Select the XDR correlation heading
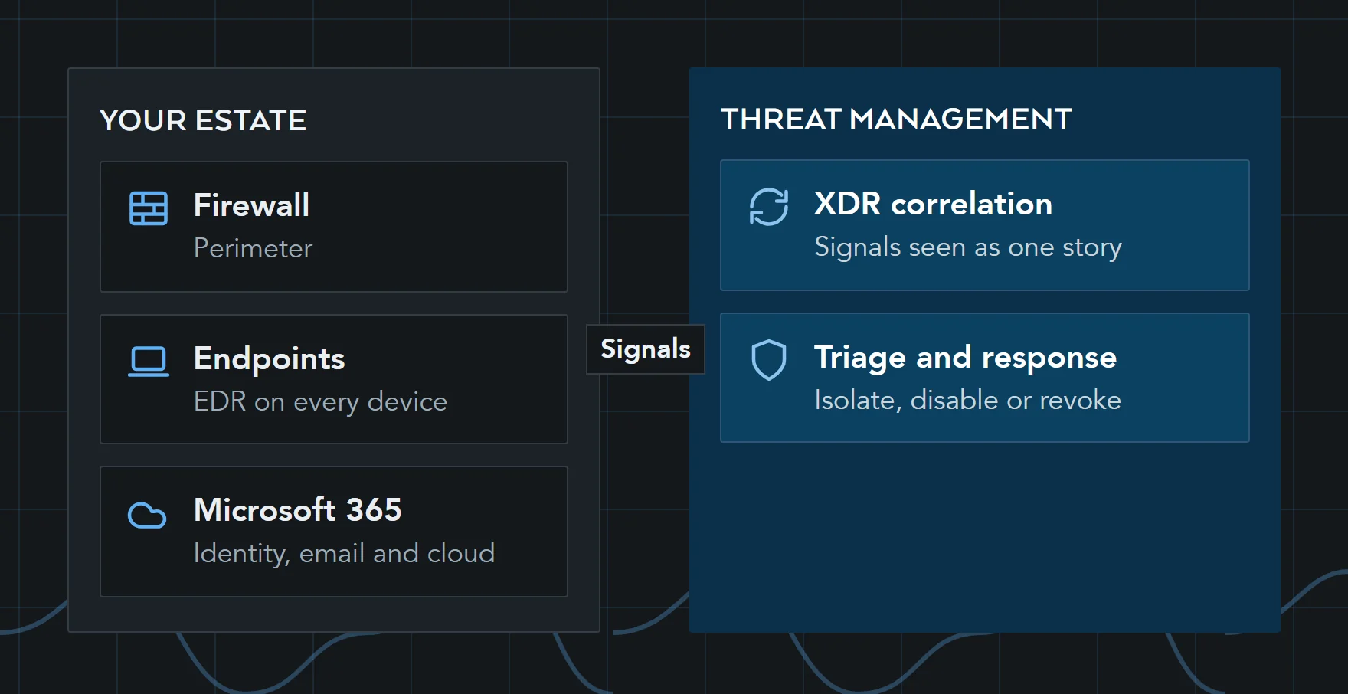 934,204
